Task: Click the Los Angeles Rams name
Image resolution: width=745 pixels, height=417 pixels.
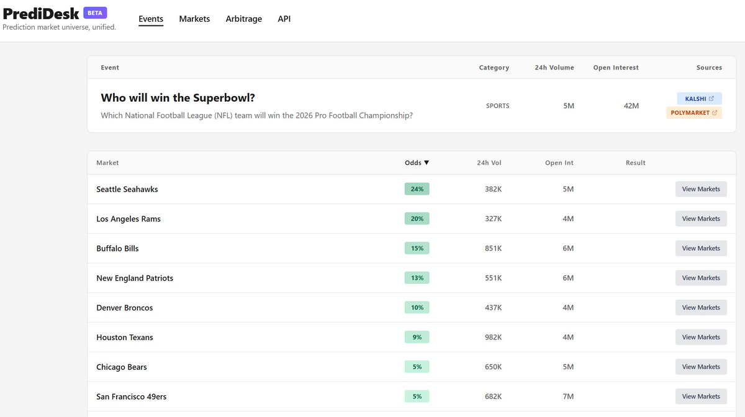Action: [129, 219]
